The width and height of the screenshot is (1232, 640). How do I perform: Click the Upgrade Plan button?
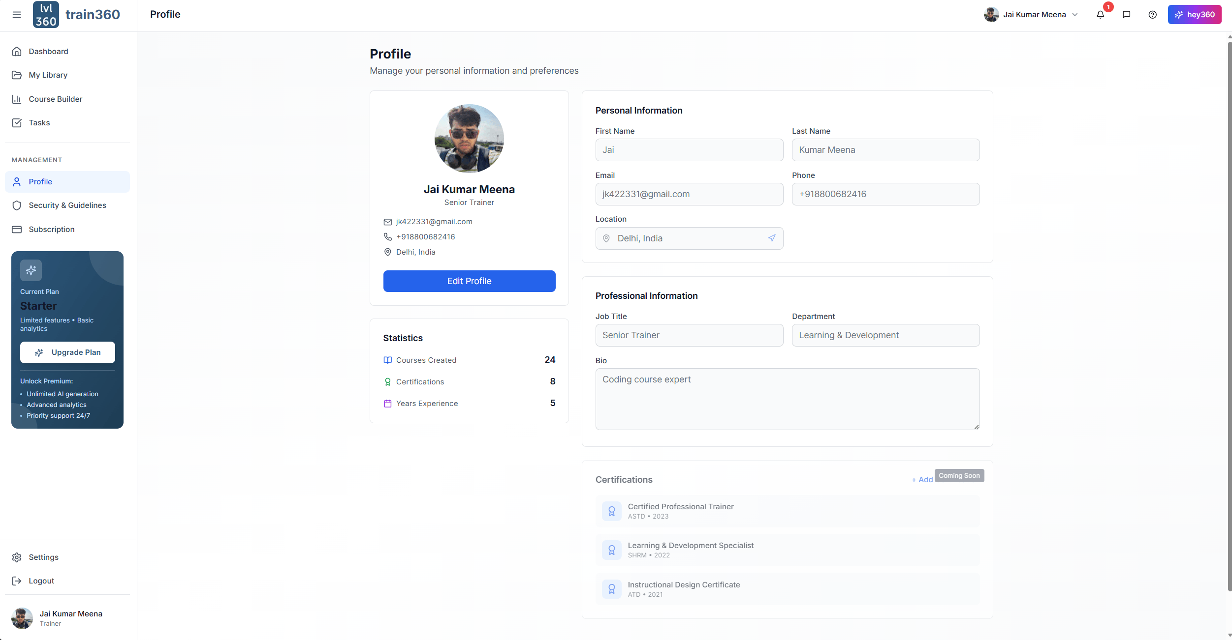[x=67, y=352]
